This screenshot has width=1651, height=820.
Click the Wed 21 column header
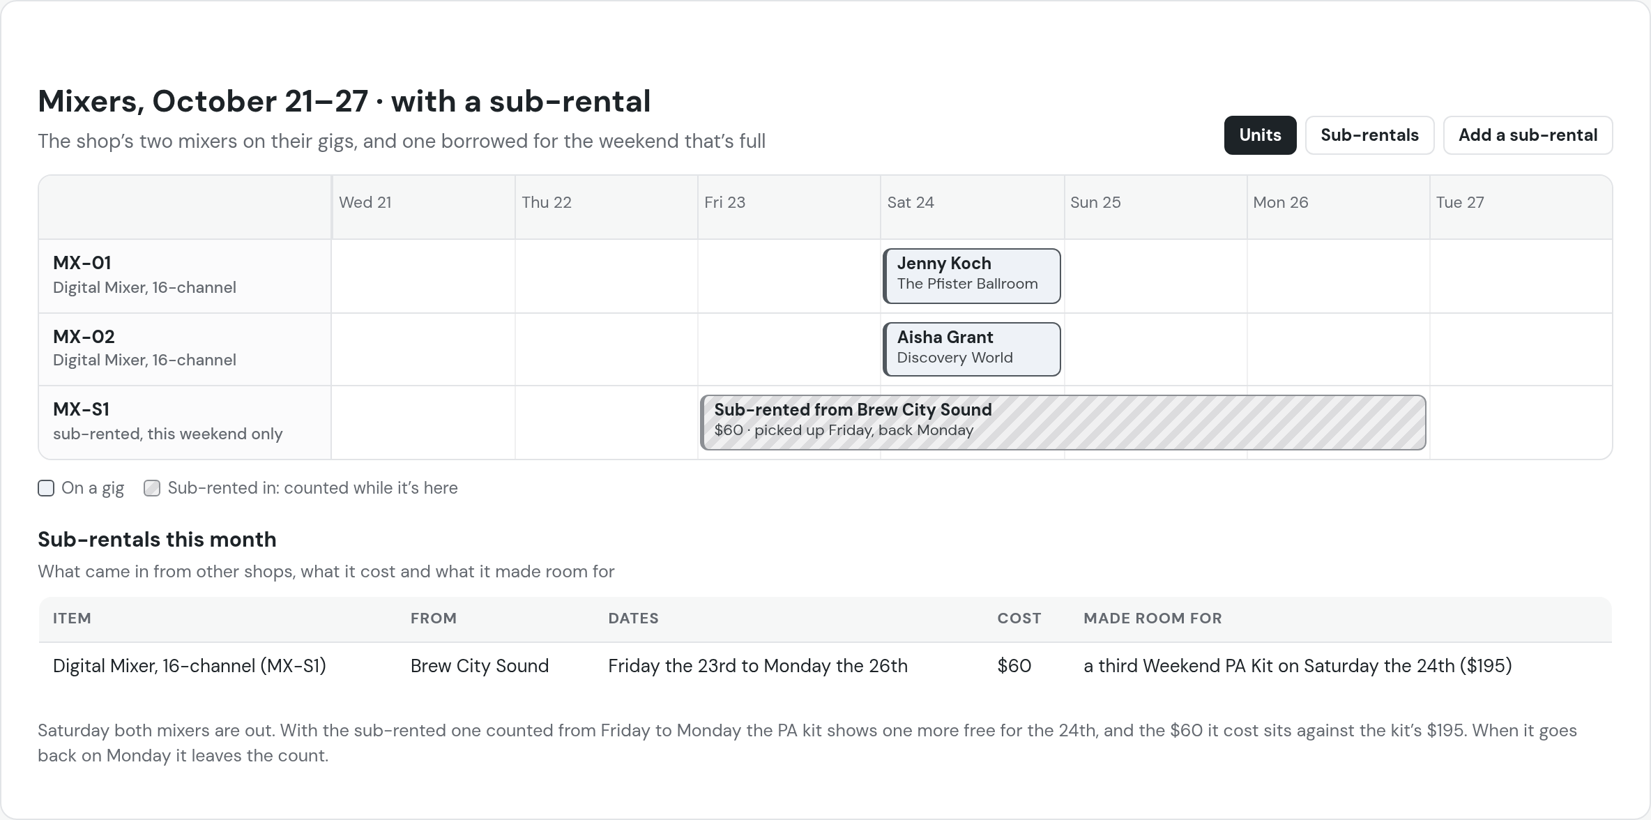coord(423,207)
